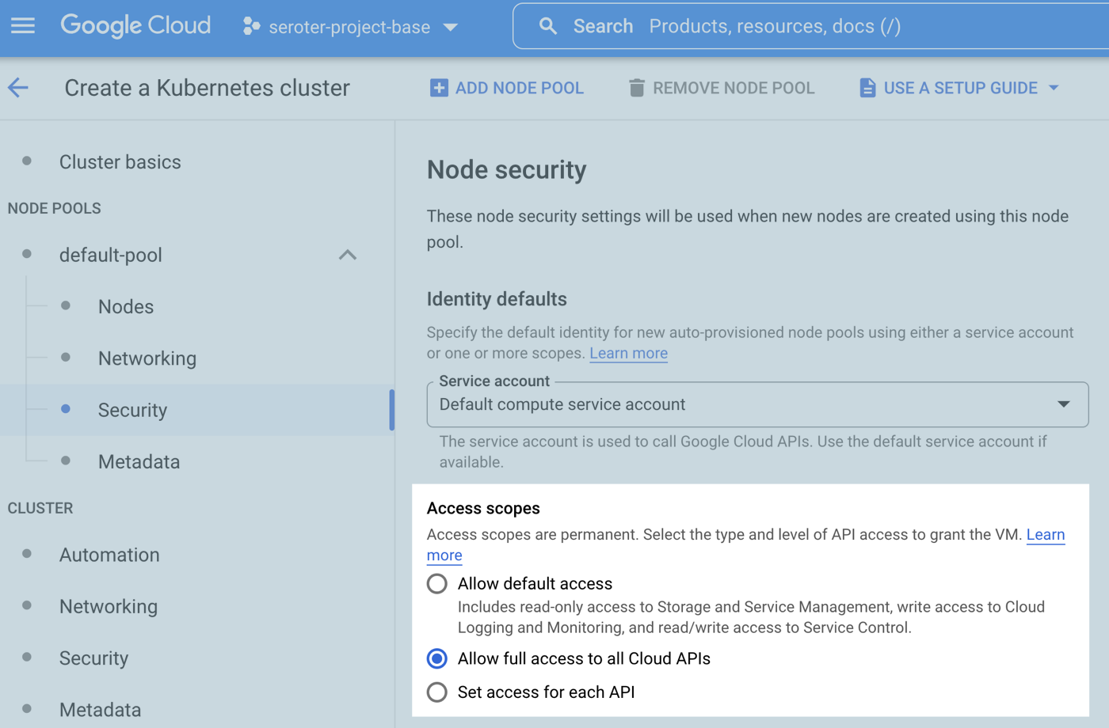Select Allow default access radio button
Image resolution: width=1109 pixels, height=728 pixels.
tap(437, 584)
